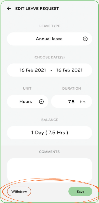The height and width of the screenshot is (203, 99).
Task: Open the Annual leave type dropdown
Action: coord(49,39)
